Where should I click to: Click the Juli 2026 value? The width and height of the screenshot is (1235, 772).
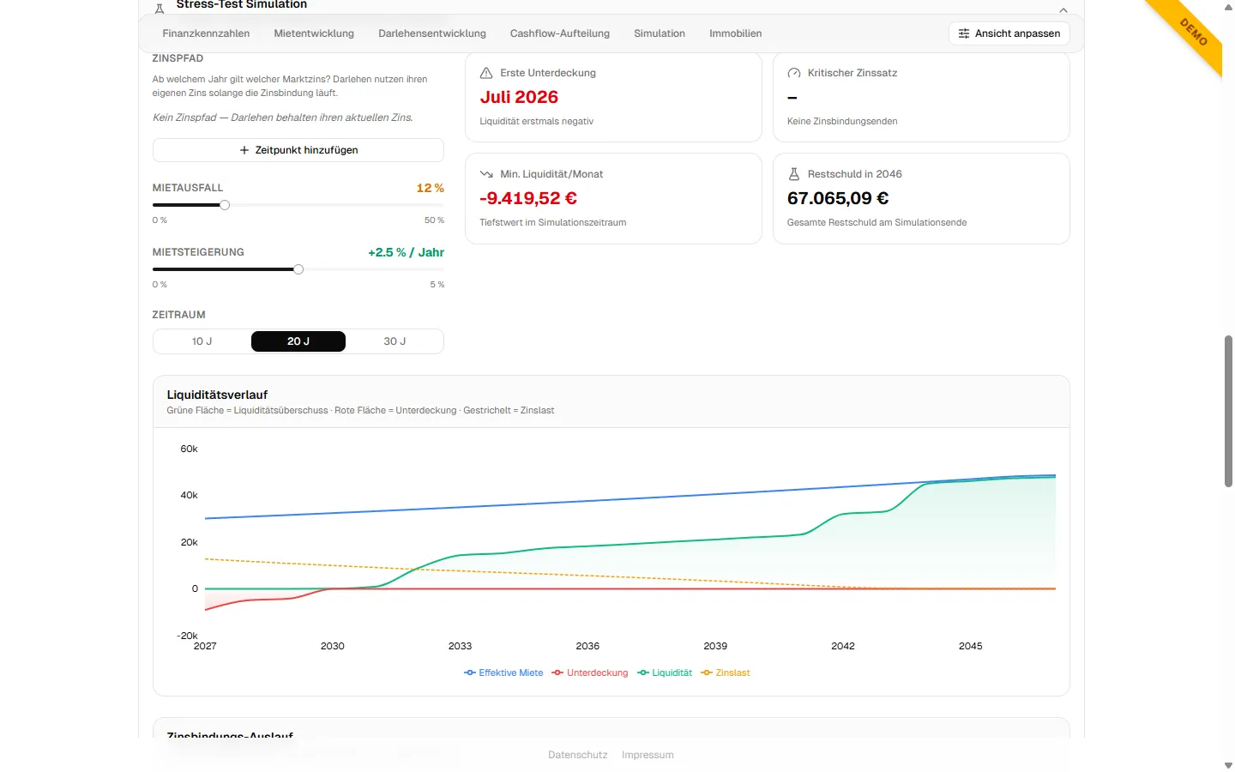click(x=519, y=97)
